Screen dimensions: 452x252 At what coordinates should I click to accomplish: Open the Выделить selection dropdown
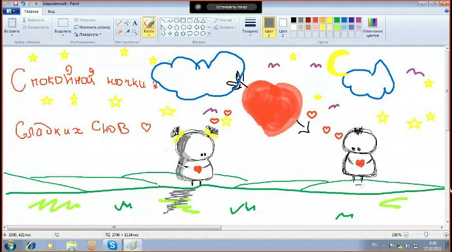tap(63, 32)
